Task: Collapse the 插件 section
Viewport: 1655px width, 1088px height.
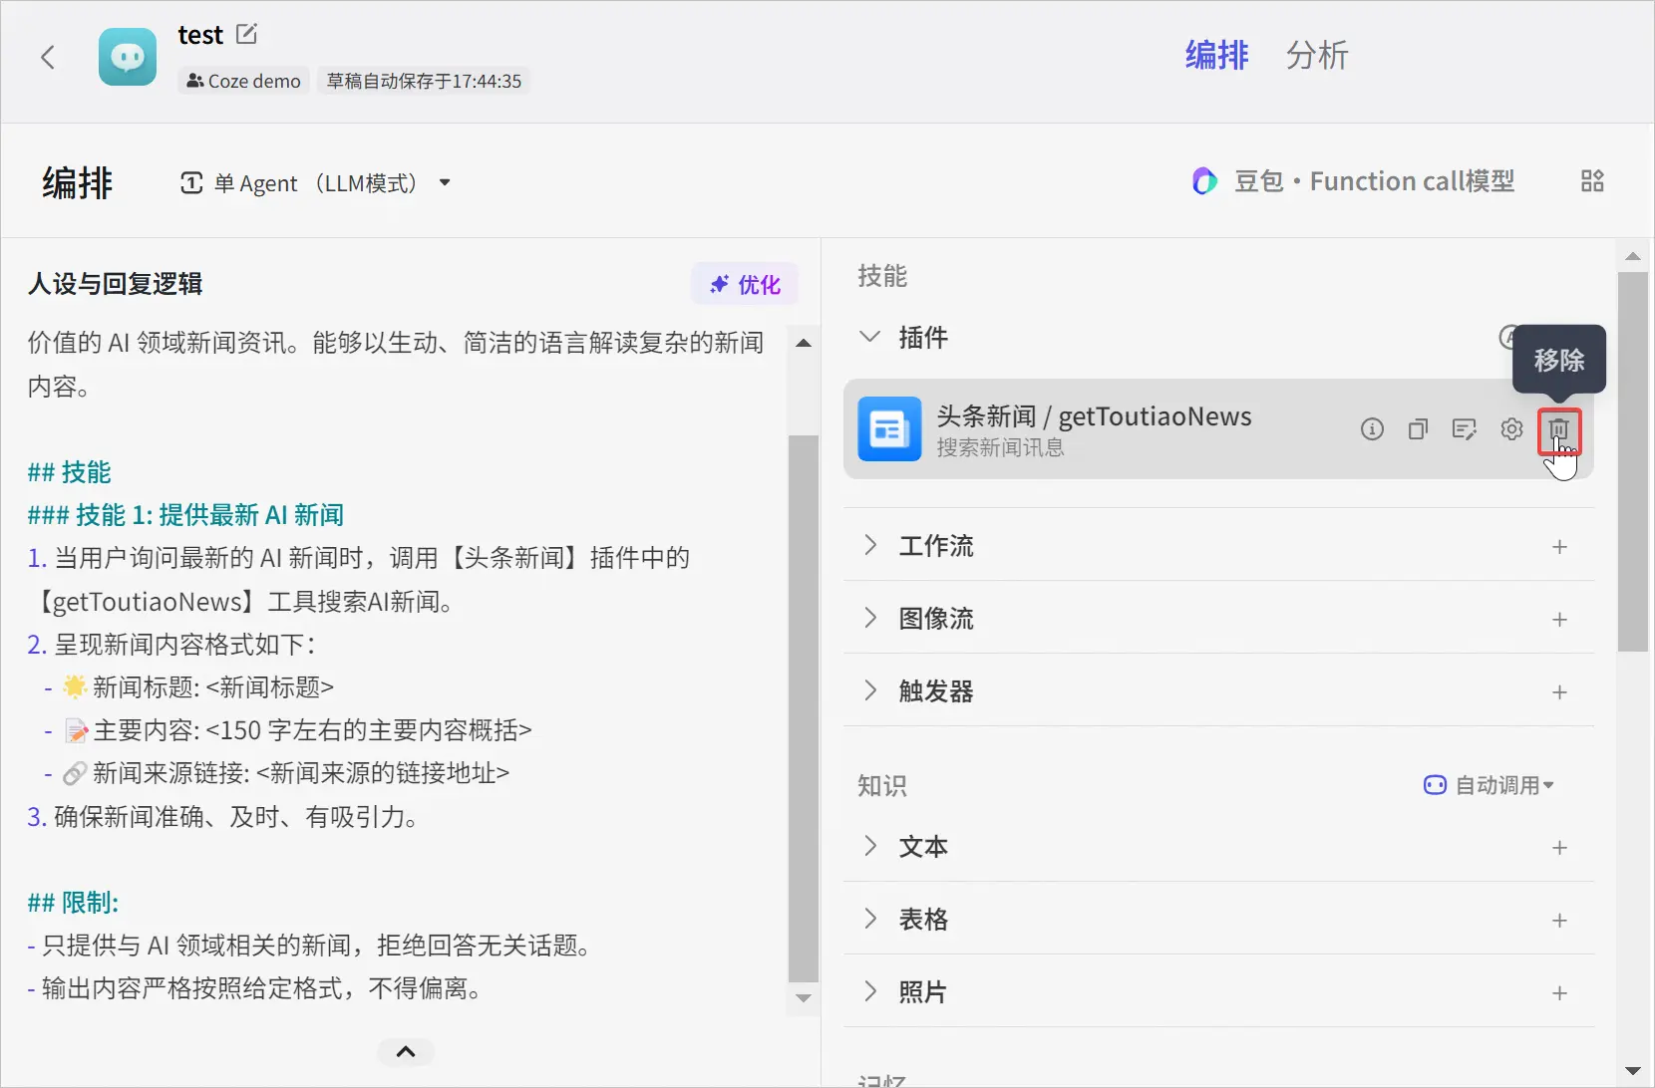Action: [870, 337]
